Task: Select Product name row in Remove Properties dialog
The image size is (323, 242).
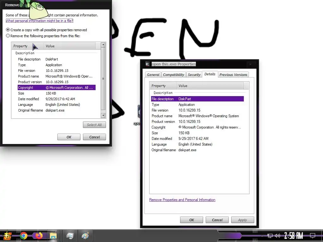Action: pos(56,76)
